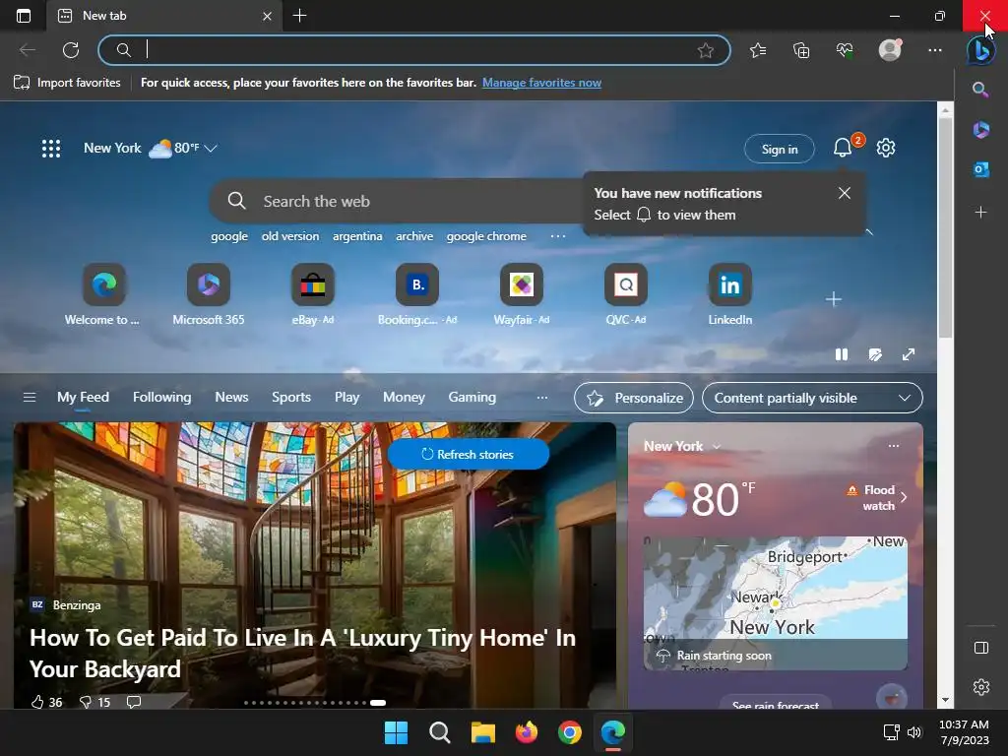Screen dimensions: 1008x756
Task: Switch to Following tab
Action: tap(162, 398)
